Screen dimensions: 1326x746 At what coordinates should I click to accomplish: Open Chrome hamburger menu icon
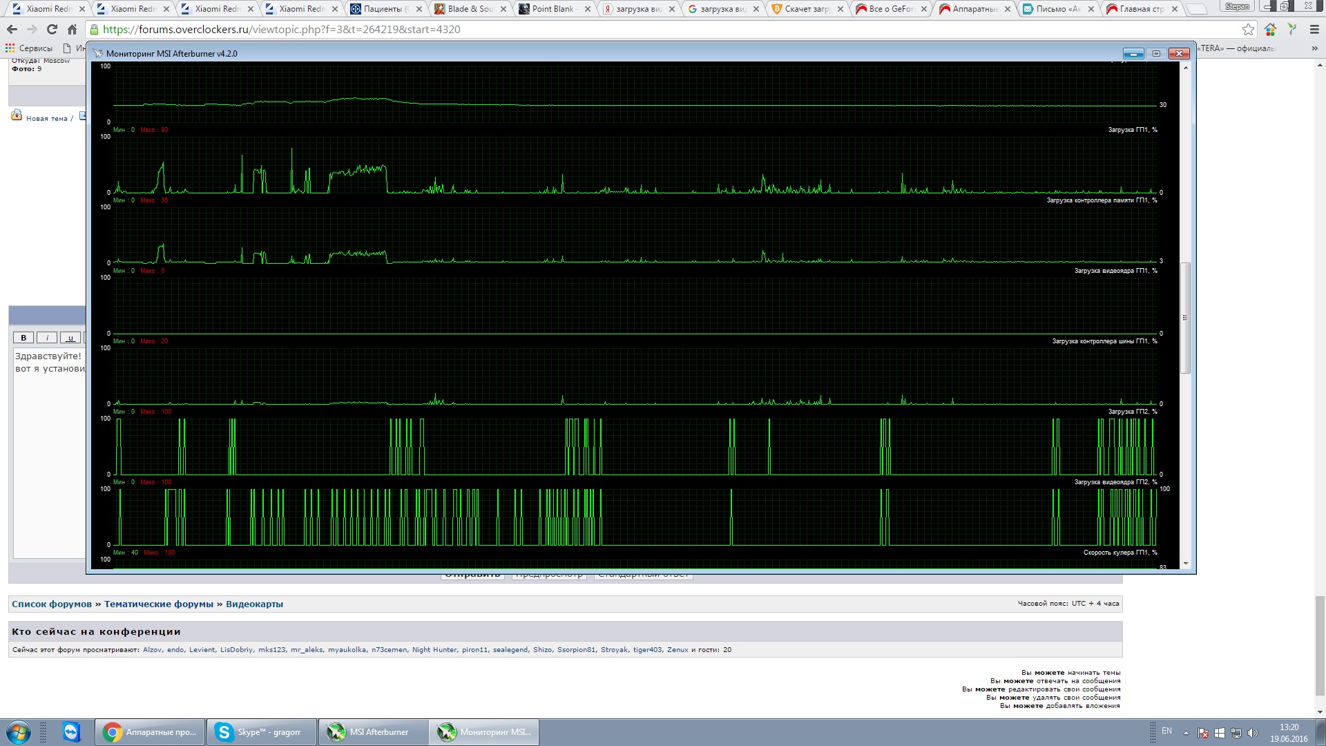click(1314, 30)
